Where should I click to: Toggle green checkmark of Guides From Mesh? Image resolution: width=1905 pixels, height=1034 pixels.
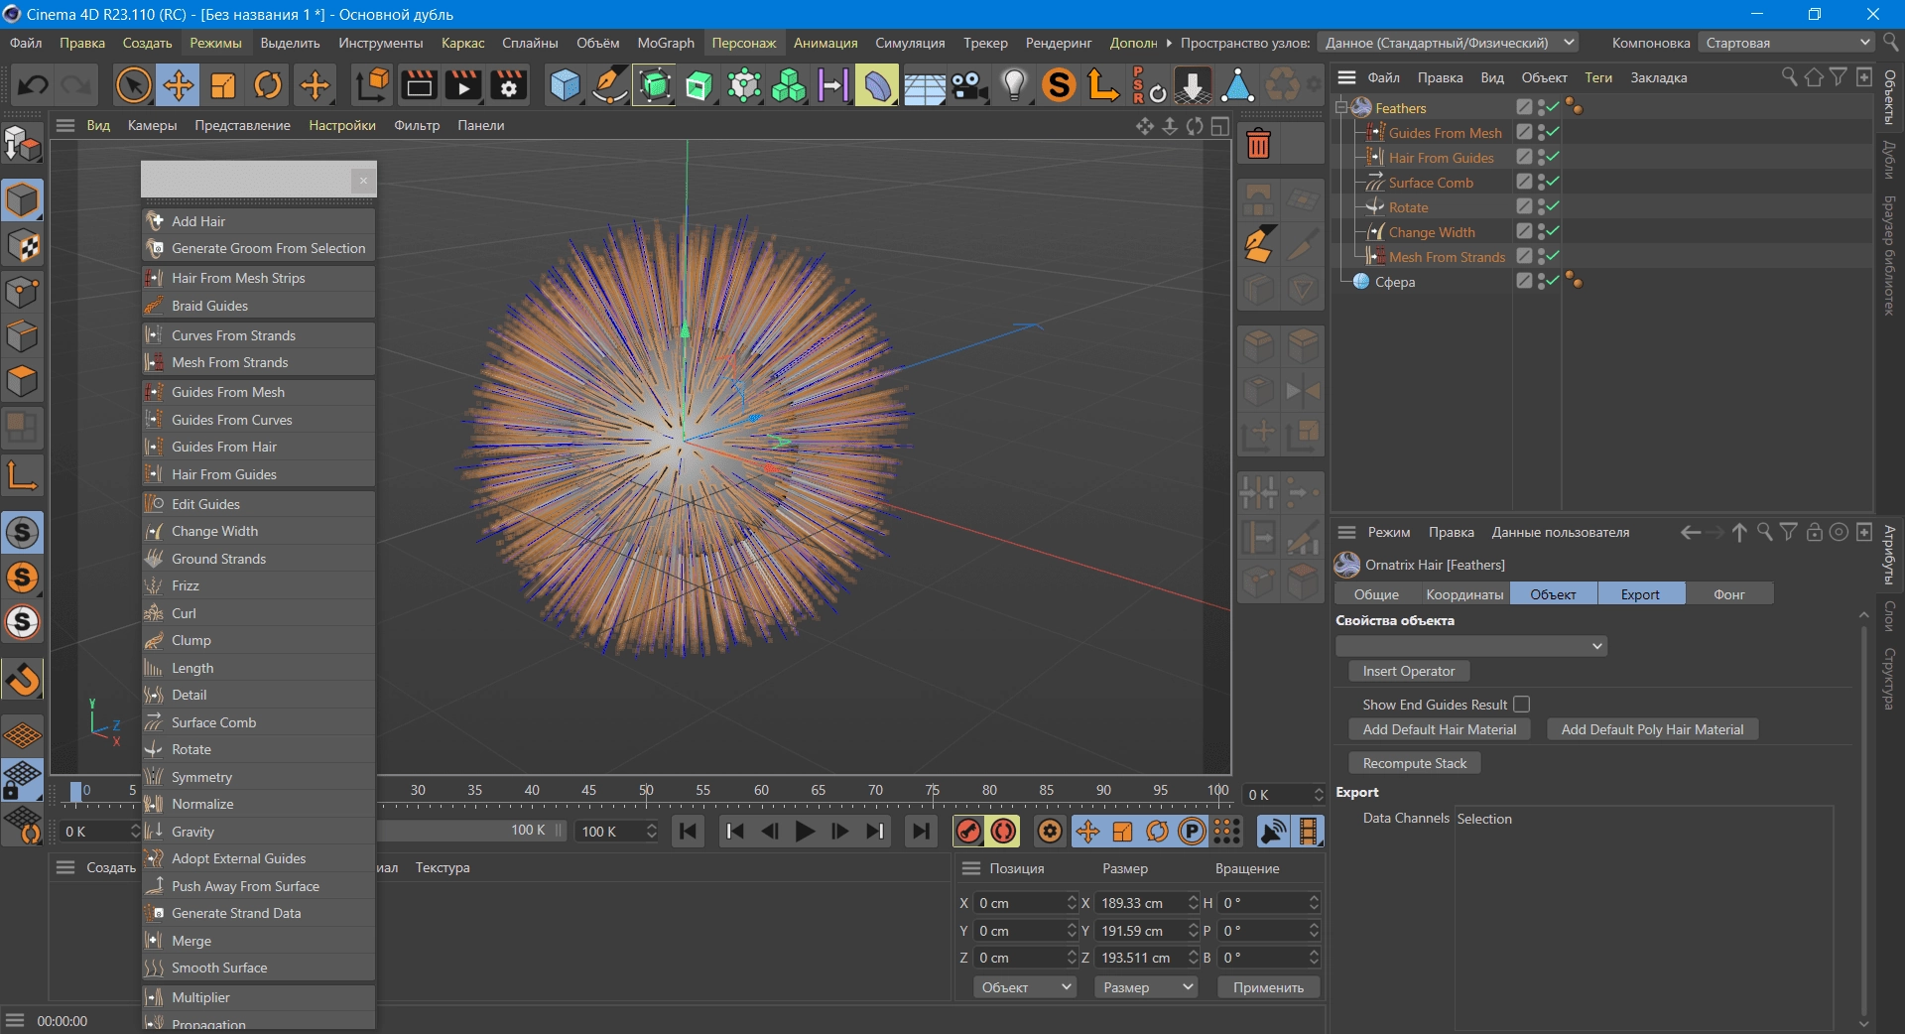pos(1553,132)
